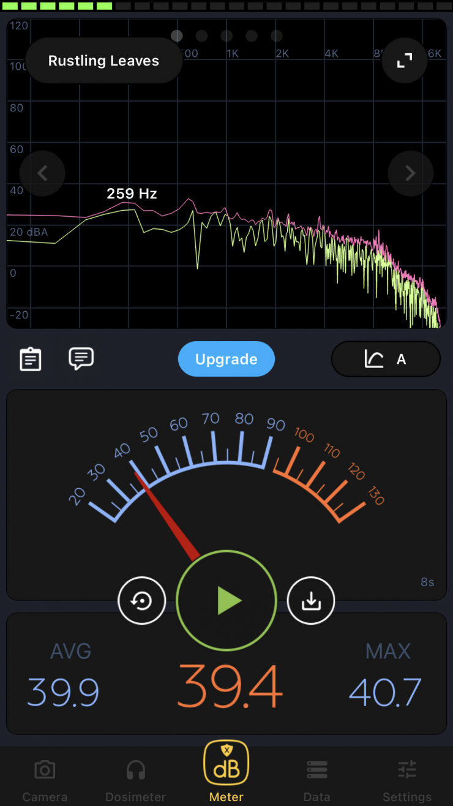The height and width of the screenshot is (806, 453).
Task: Select the first graph page dot
Action: (177, 36)
